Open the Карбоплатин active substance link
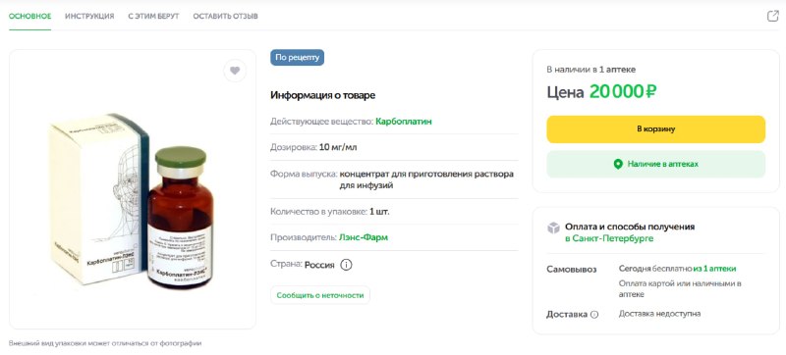Image resolution: width=786 pixels, height=355 pixels. click(x=404, y=121)
